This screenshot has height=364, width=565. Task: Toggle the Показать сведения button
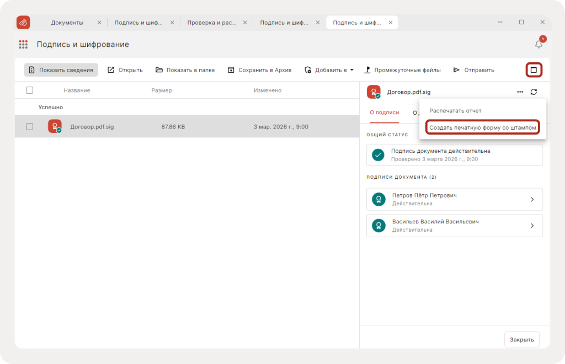point(61,70)
